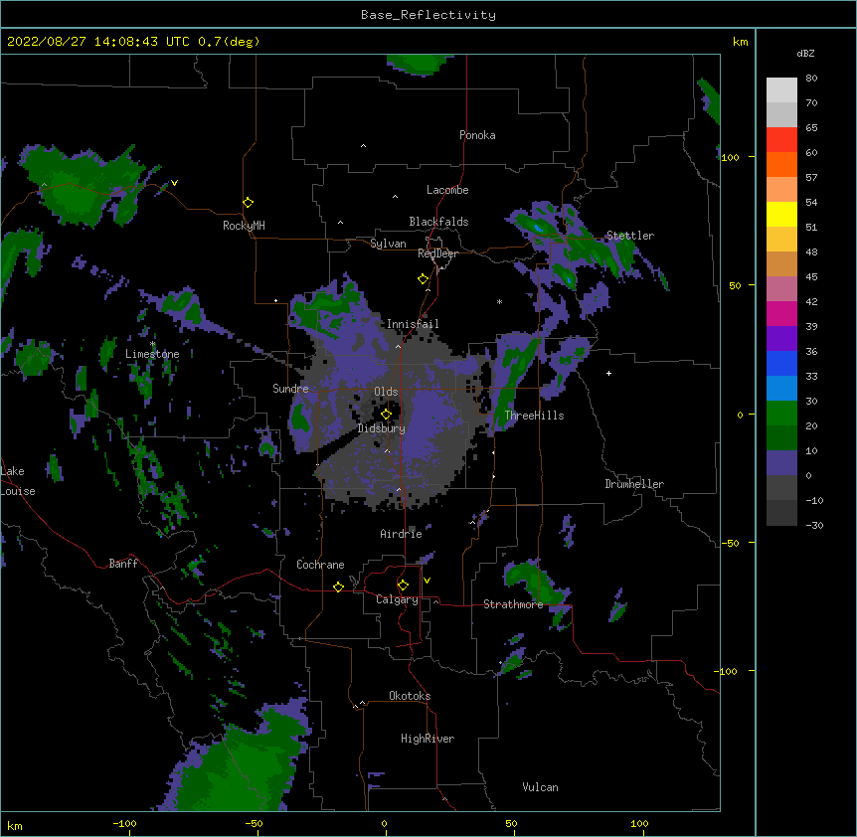This screenshot has width=857, height=837.
Task: Click the Sylvan label on the map
Action: tap(388, 244)
